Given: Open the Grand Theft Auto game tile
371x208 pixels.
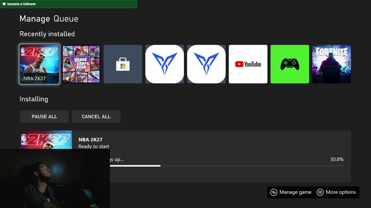Looking at the screenshot, I should [81, 64].
